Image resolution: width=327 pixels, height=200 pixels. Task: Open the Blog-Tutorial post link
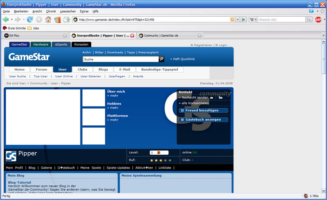pos(20,182)
